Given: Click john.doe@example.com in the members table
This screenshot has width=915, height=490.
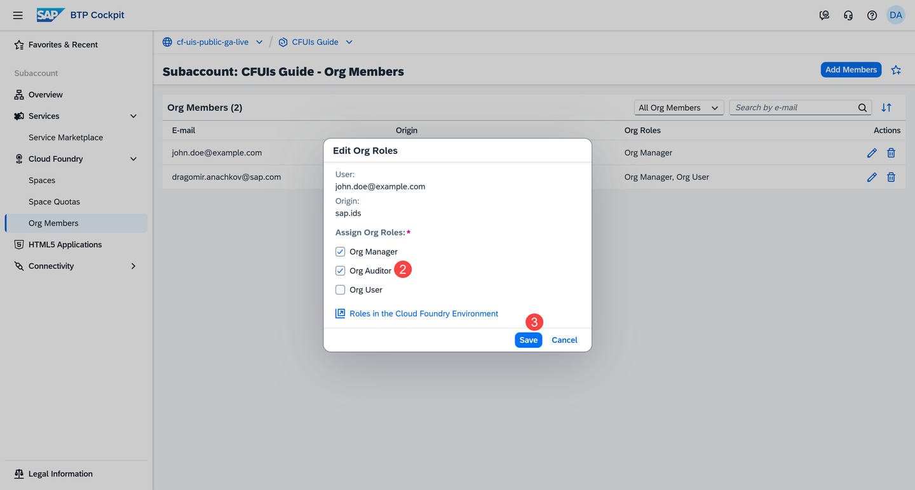Looking at the screenshot, I should (217, 153).
